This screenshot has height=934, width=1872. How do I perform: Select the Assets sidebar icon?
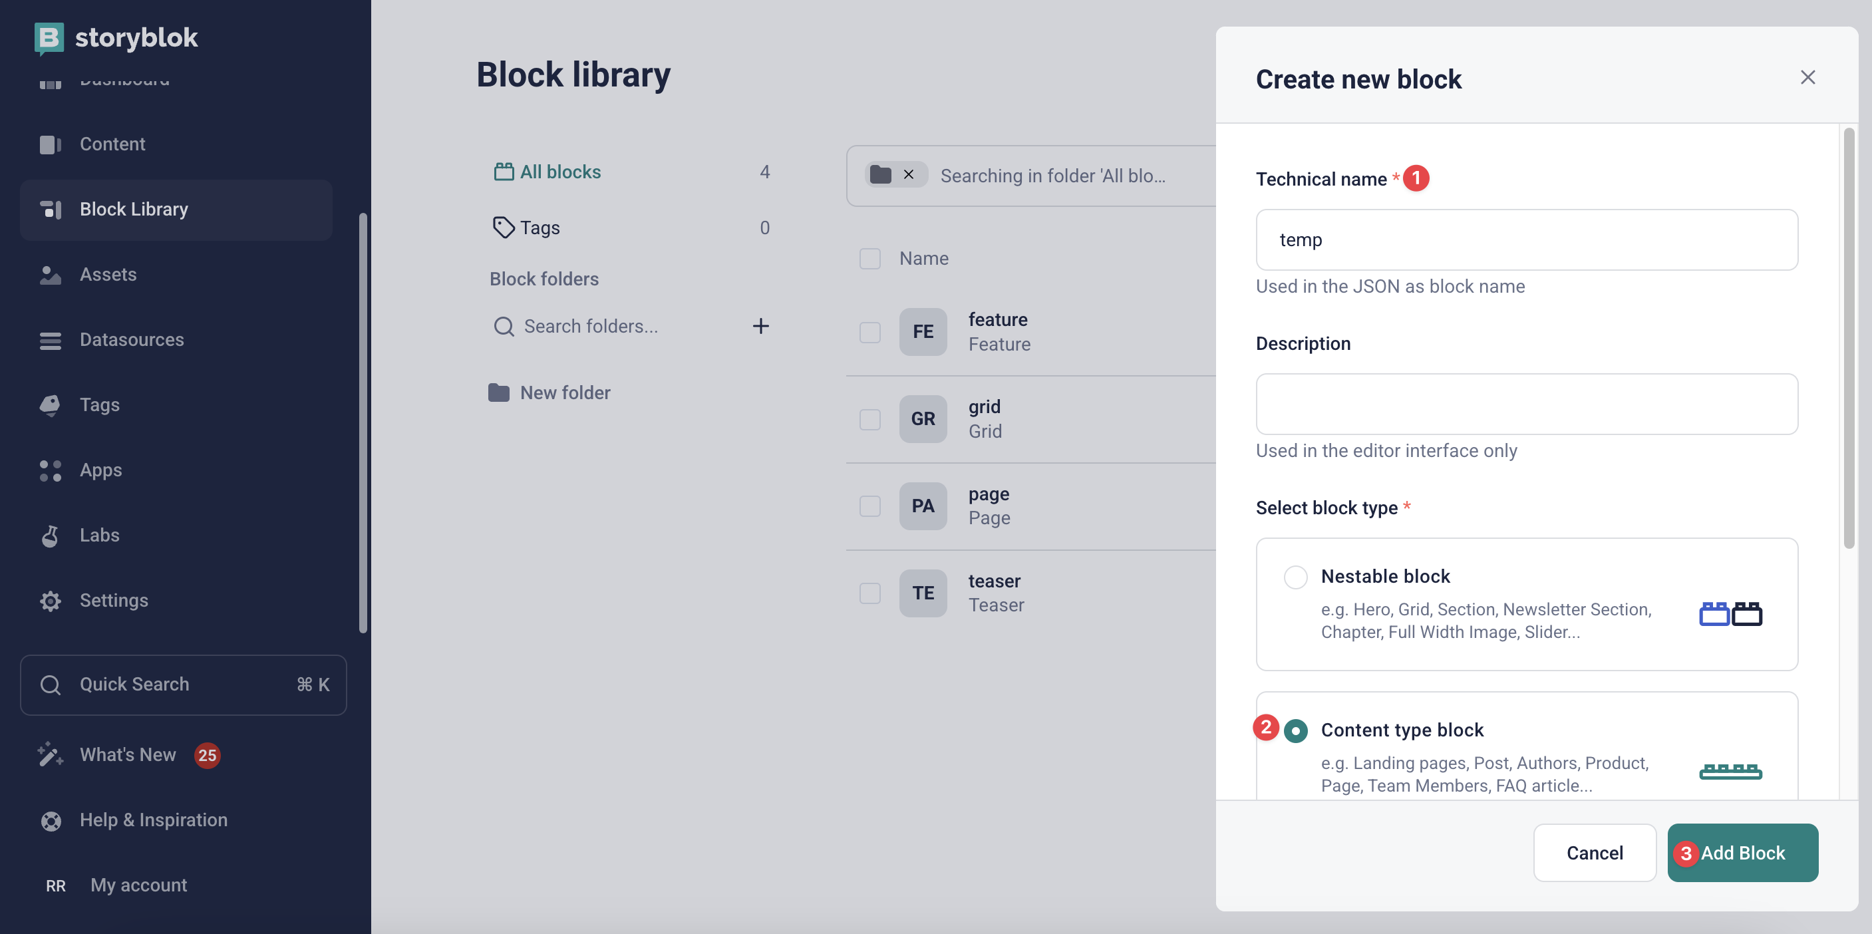tap(49, 275)
